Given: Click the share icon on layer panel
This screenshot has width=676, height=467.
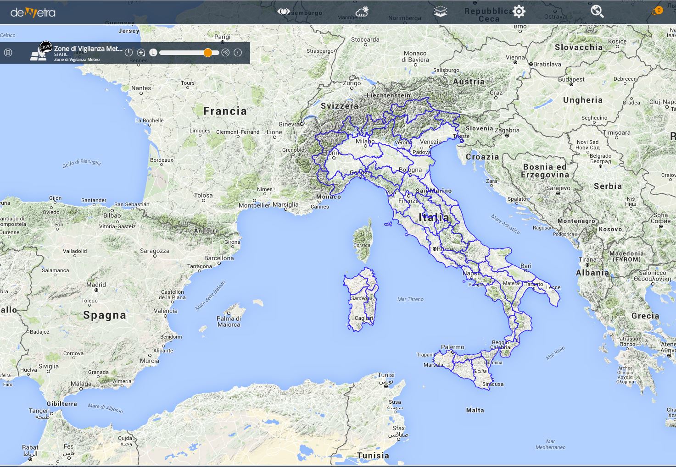Looking at the screenshot, I should tap(225, 53).
